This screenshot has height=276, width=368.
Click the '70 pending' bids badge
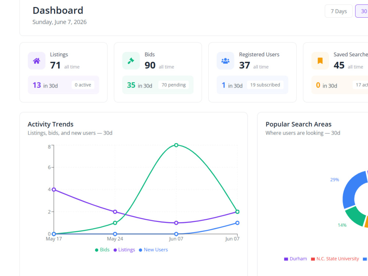click(x=173, y=85)
